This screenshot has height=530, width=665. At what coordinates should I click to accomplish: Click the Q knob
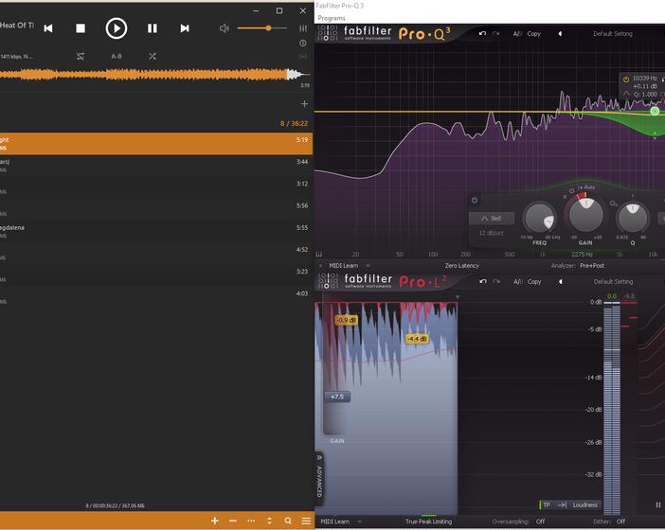633,218
